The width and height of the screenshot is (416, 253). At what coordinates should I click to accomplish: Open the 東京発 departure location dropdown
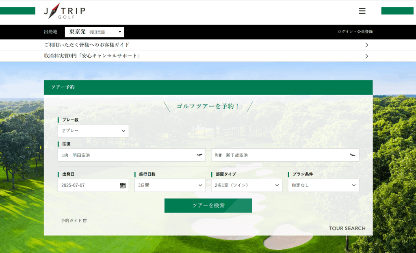[95, 32]
